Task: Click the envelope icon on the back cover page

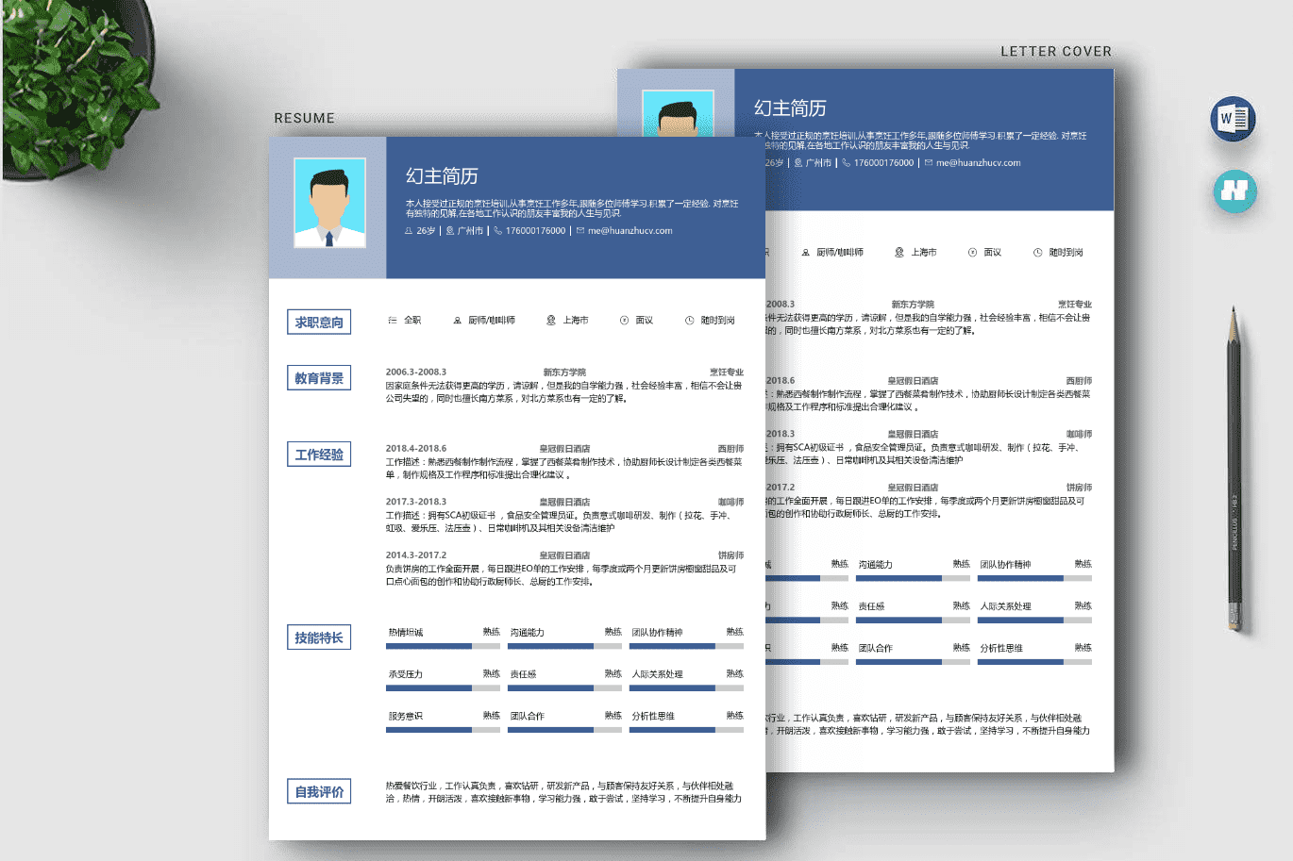Action: point(929,163)
